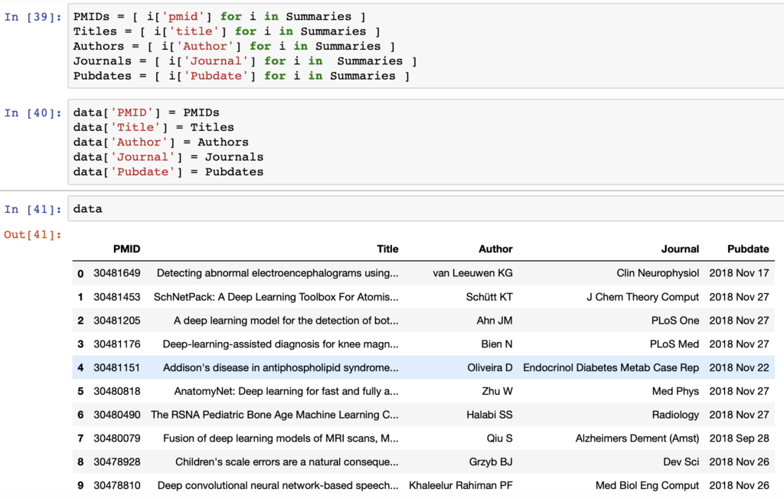Image resolution: width=784 pixels, height=499 pixels.
Task: Select author 'Khaleelur Rahiman PF'
Action: [x=460, y=485]
